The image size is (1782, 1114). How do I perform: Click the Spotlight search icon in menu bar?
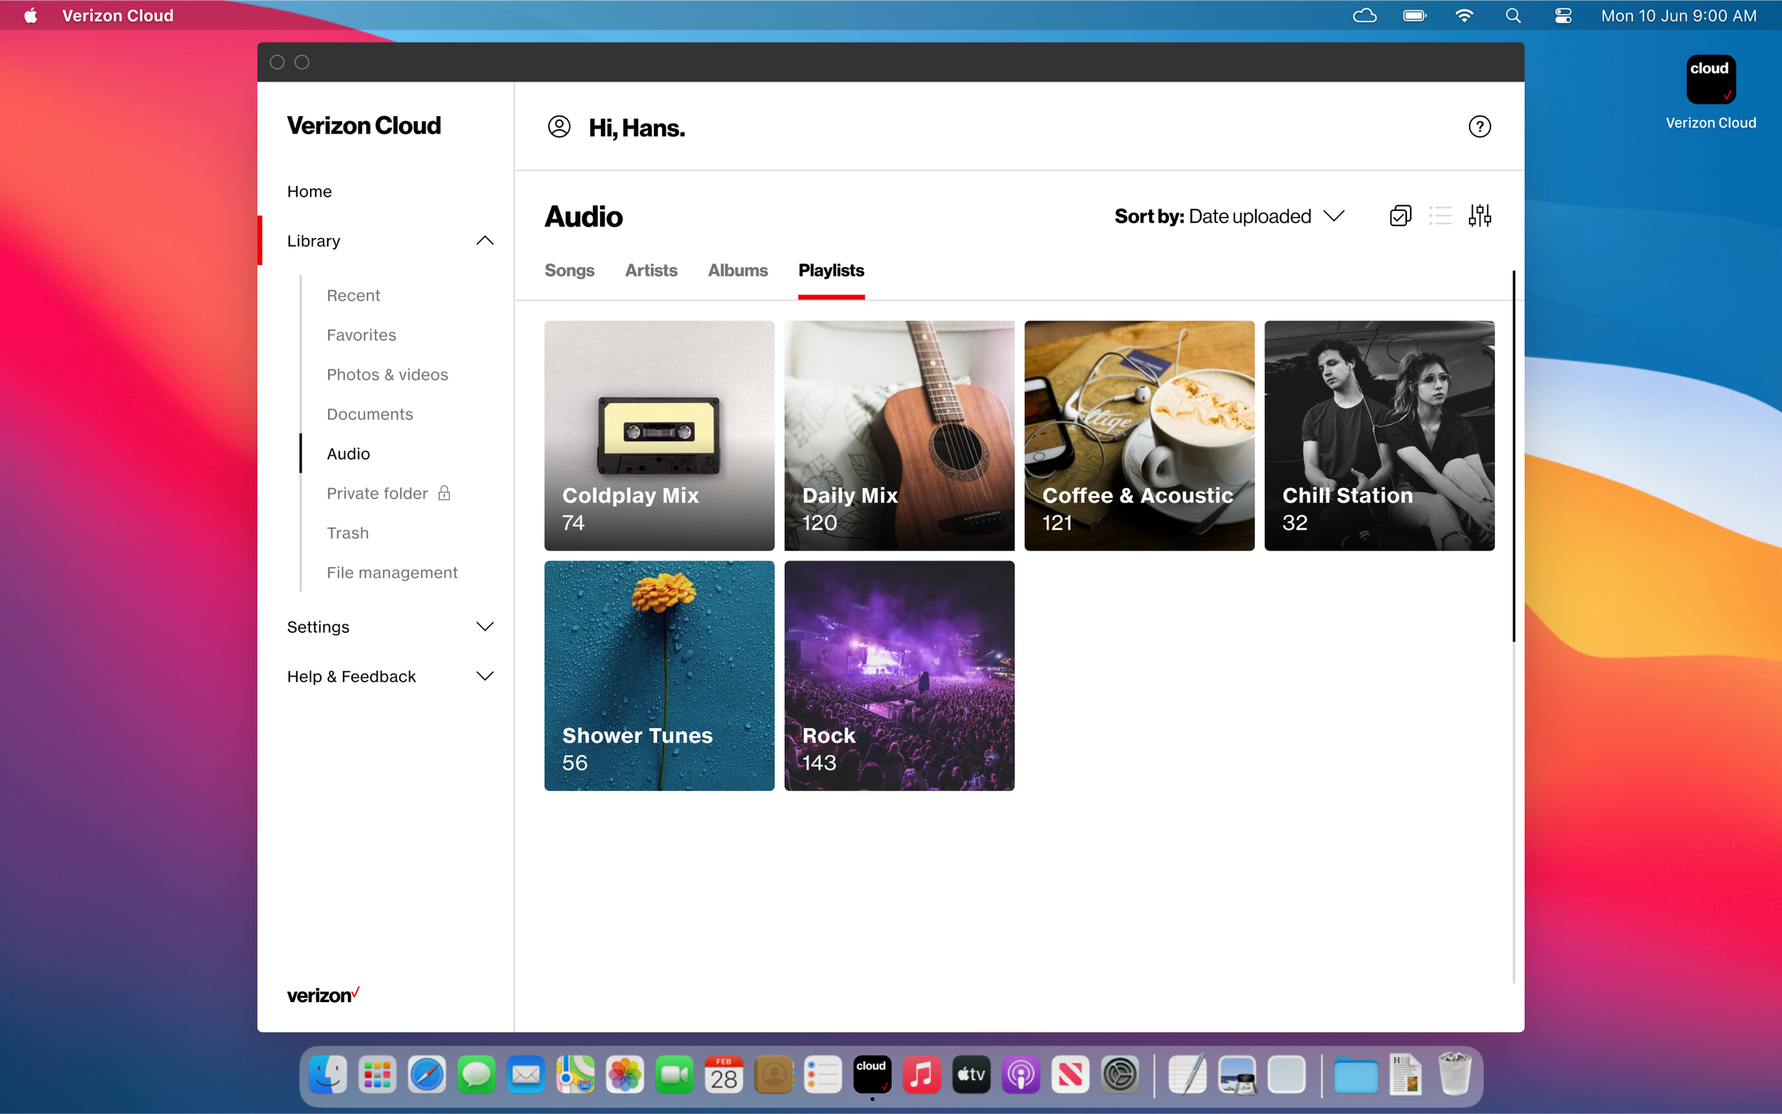(1513, 15)
